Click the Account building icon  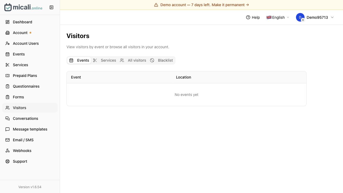(x=8, y=33)
